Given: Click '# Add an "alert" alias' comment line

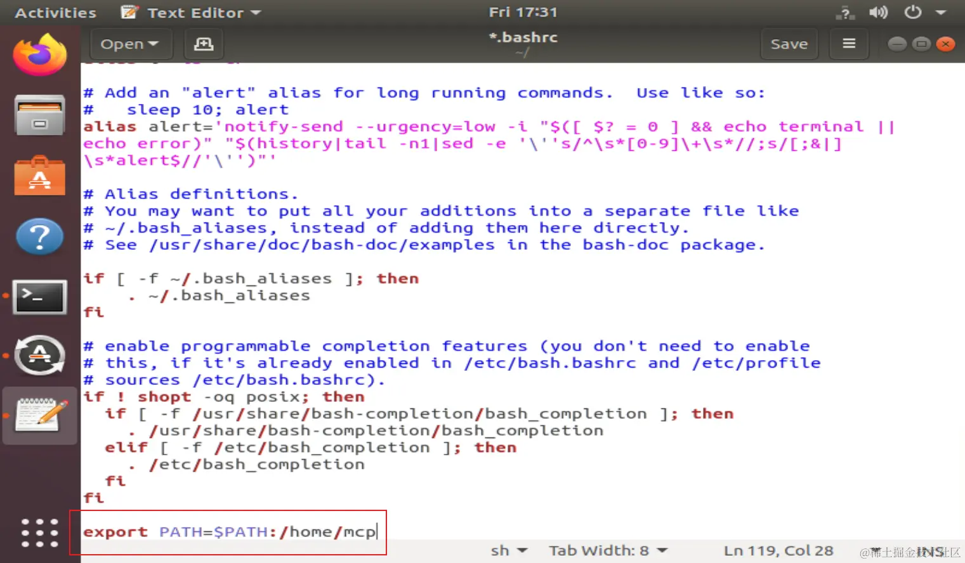Looking at the screenshot, I should [424, 93].
